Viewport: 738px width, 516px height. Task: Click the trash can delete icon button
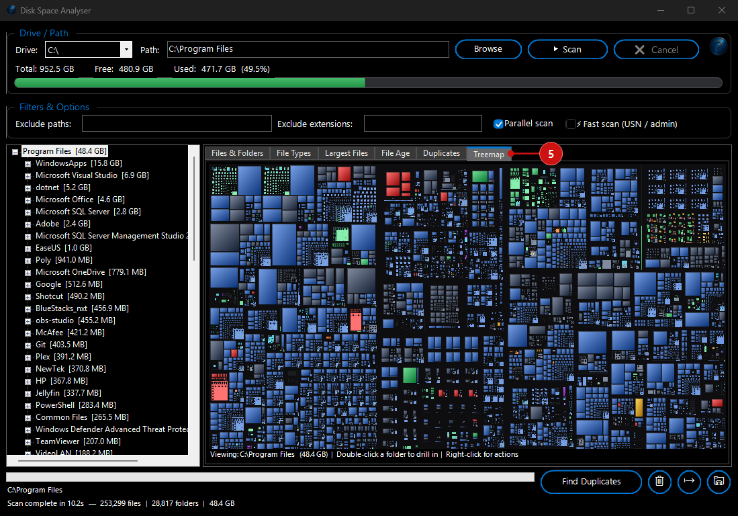coord(659,482)
